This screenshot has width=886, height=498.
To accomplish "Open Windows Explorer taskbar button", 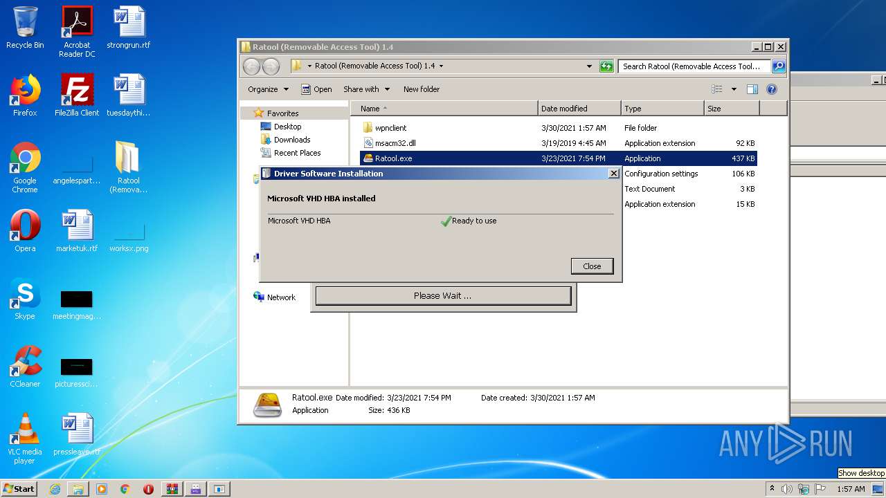I will pyautogui.click(x=78, y=489).
